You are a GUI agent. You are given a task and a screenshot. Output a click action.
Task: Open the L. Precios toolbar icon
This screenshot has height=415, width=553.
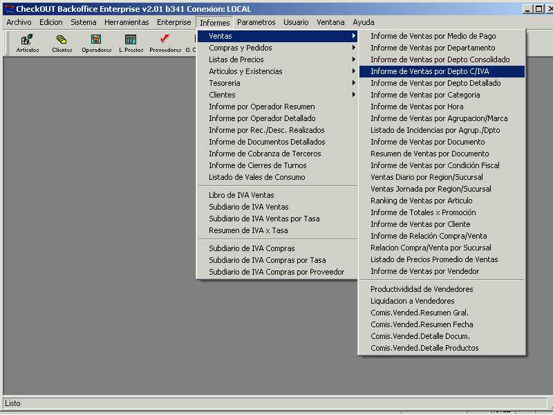pyautogui.click(x=131, y=44)
